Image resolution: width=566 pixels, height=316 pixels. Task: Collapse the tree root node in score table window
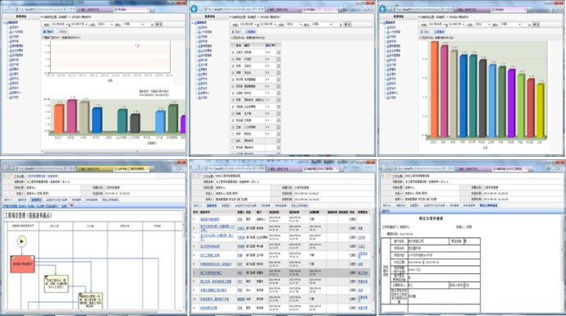pyautogui.click(x=193, y=23)
